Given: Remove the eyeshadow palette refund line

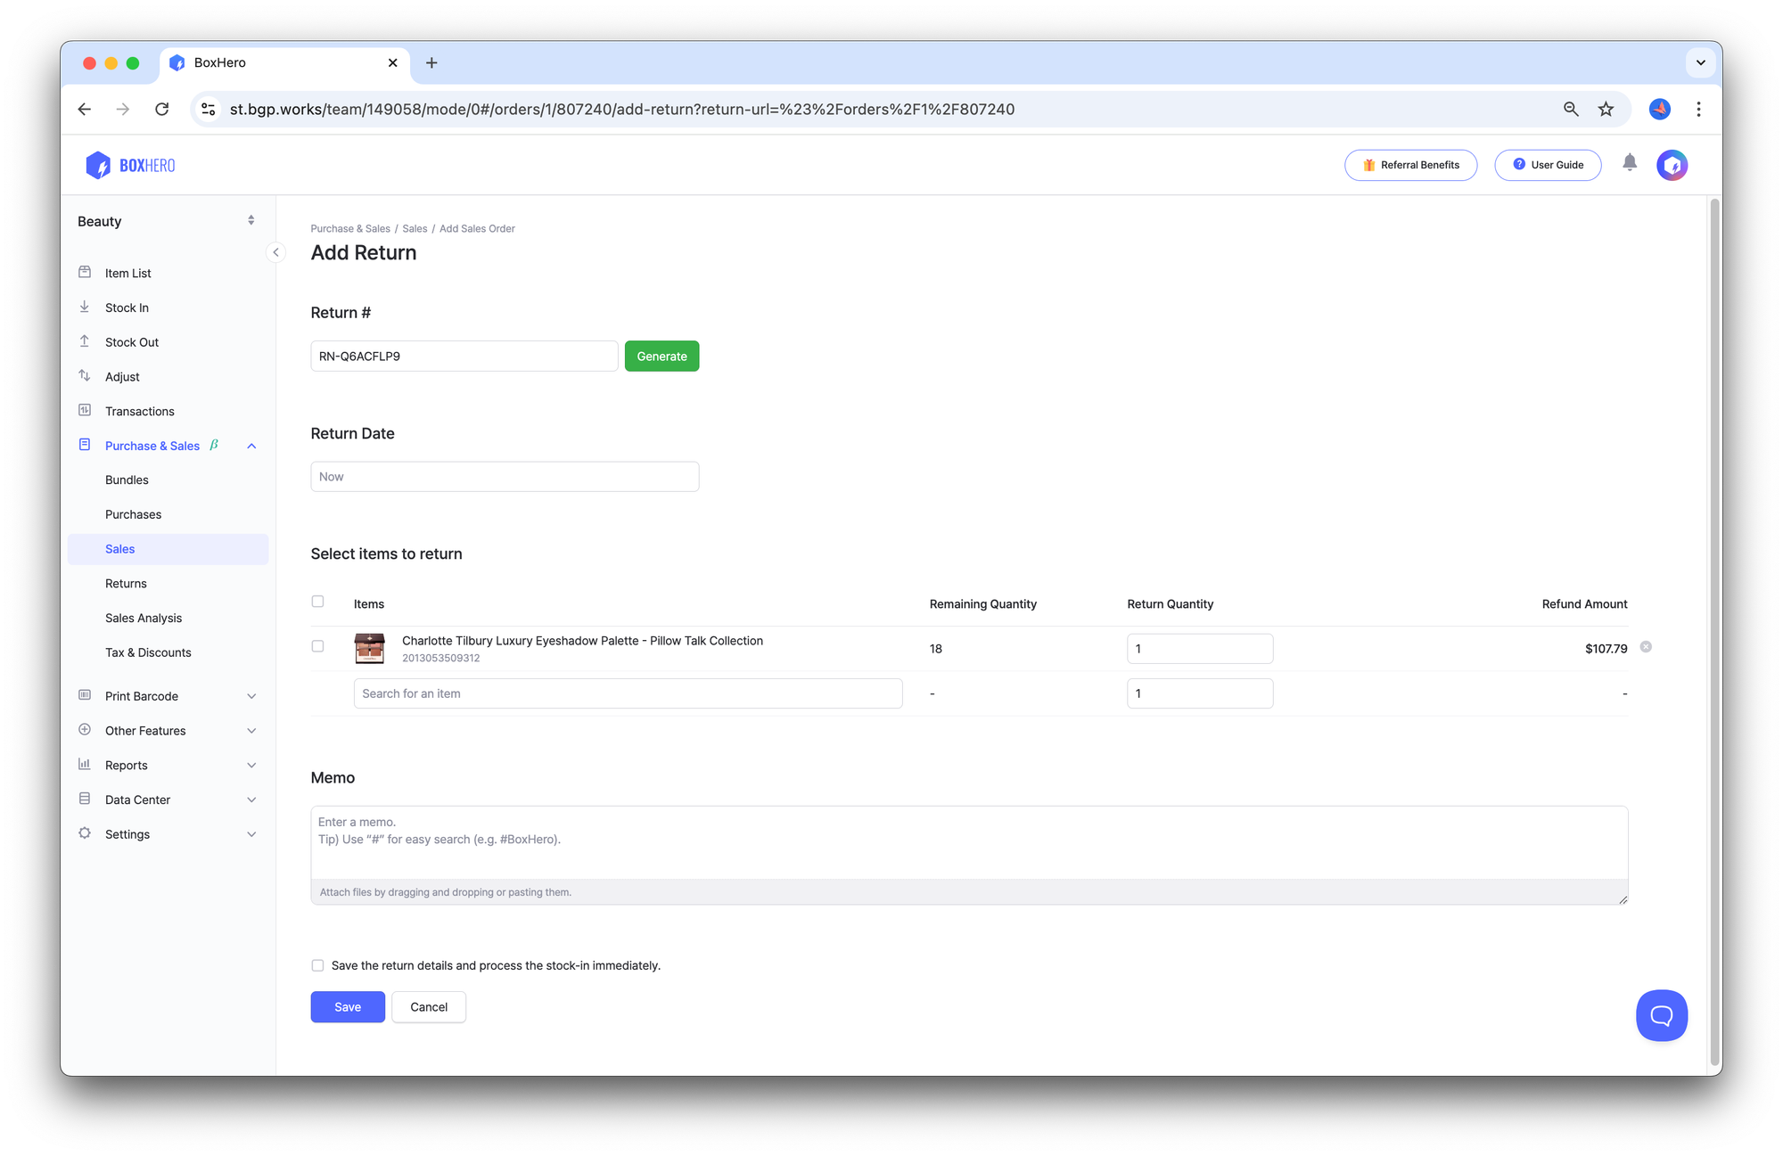Looking at the screenshot, I should point(1646,647).
